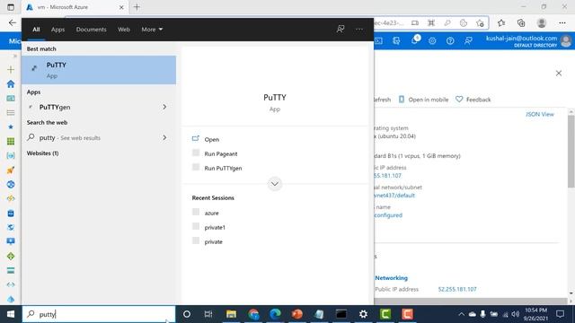This screenshot has width=575, height=323.
Task: Open Azure help question mark icon
Action: [x=450, y=40]
